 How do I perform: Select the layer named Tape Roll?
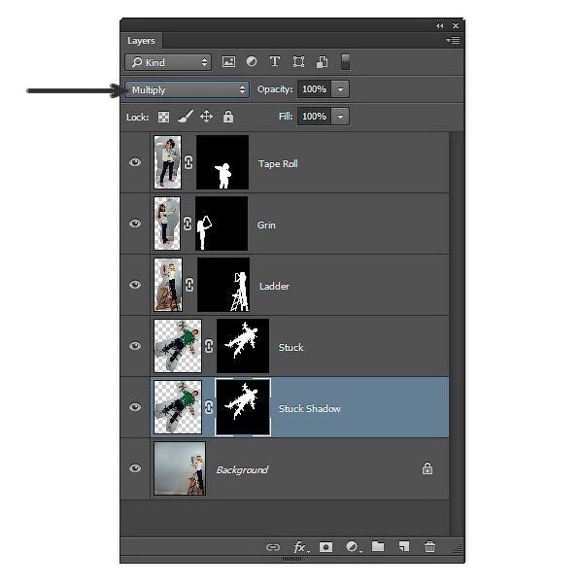coord(278,163)
